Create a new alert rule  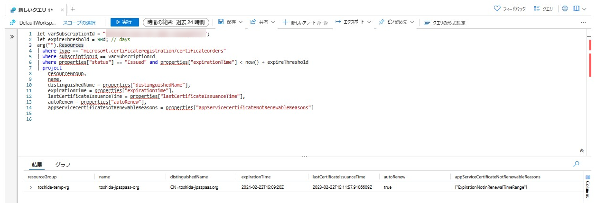[305, 22]
